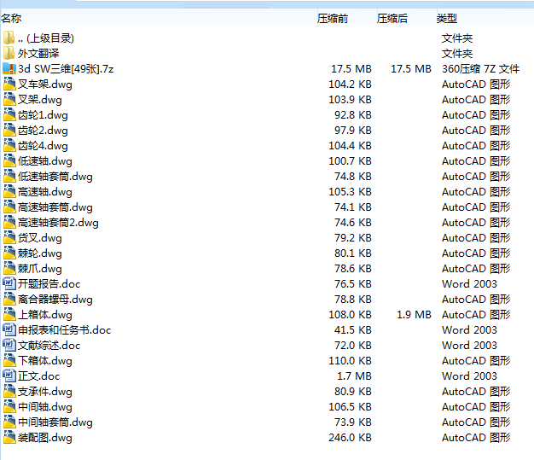Screen dimensions: 534x460
Task: Select the file name 上箱体.dwg
Action: tap(45, 315)
